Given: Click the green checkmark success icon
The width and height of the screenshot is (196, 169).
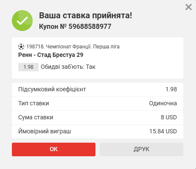Looking at the screenshot, I should (x=22, y=21).
